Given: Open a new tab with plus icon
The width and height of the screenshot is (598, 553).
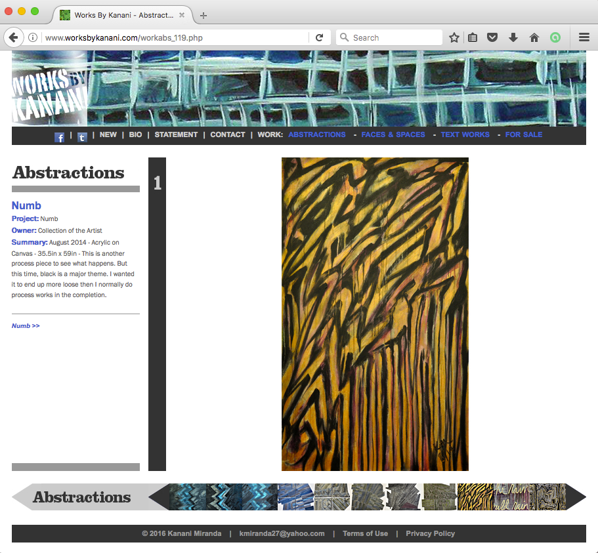Looking at the screenshot, I should pos(203,16).
